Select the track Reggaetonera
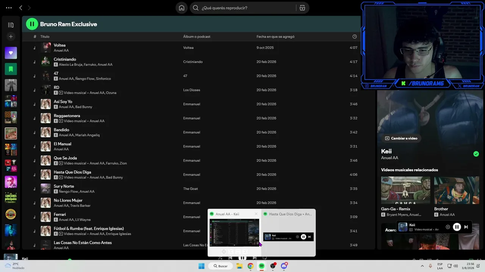Viewport: 485px width, 272px height. [67, 116]
